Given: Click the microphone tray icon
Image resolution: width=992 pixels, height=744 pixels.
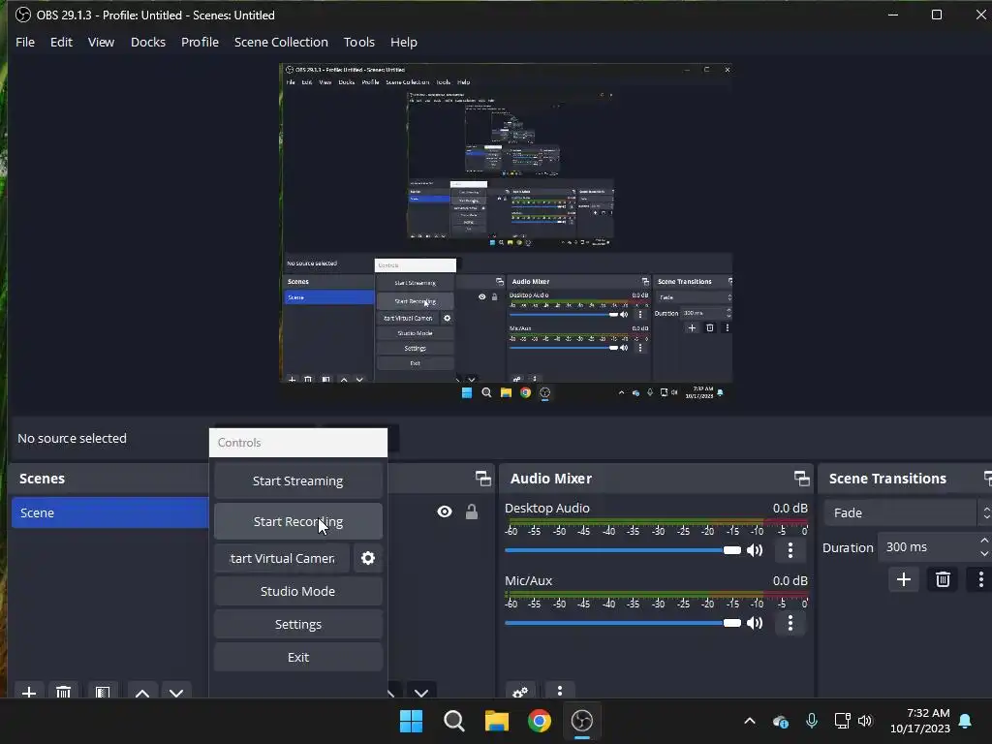Looking at the screenshot, I should click(x=812, y=721).
